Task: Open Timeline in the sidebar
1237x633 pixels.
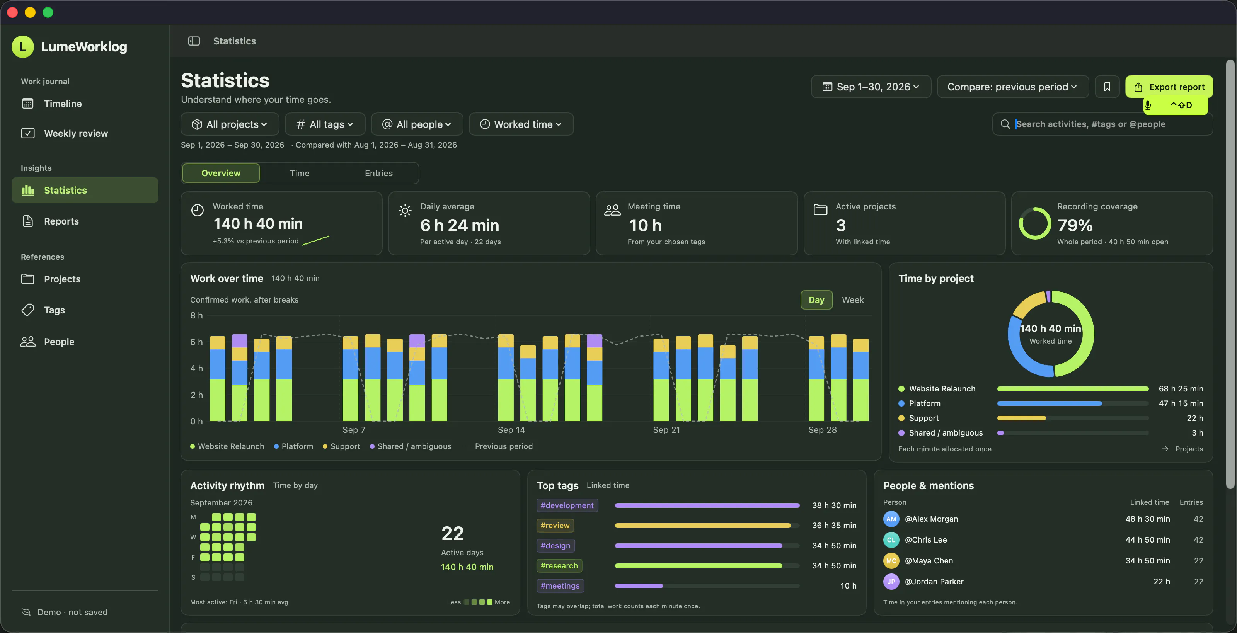Action: click(85, 104)
